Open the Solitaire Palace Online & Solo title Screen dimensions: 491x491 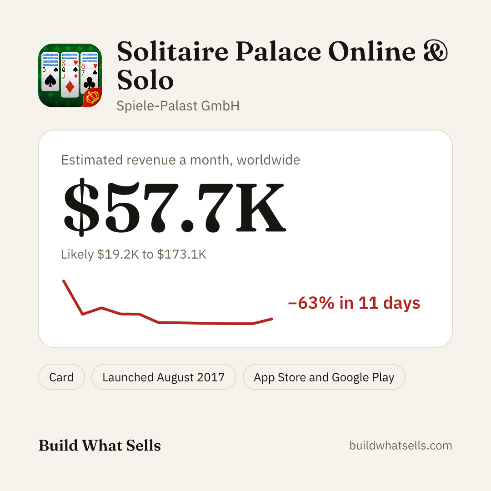coord(282,65)
